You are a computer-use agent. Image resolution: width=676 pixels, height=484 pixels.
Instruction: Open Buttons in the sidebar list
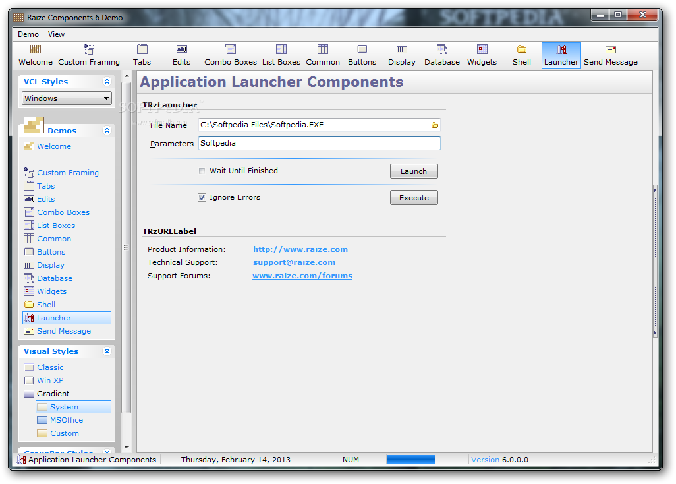[x=45, y=252]
